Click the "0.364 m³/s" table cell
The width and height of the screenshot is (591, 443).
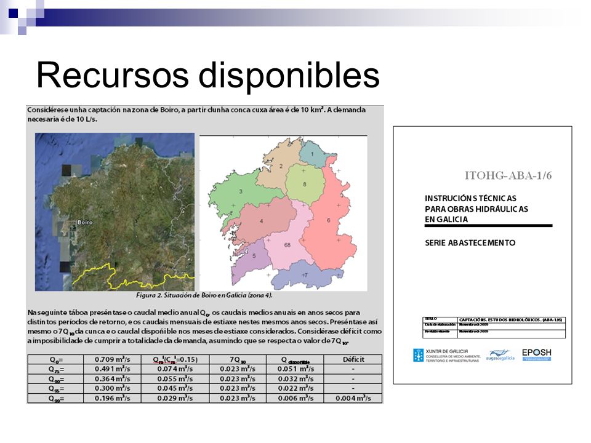coord(112,379)
